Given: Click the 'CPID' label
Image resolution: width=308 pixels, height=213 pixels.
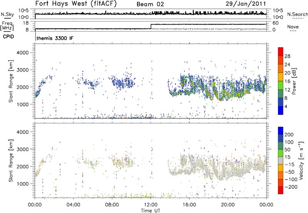Looking at the screenshot, I should (x=8, y=37).
